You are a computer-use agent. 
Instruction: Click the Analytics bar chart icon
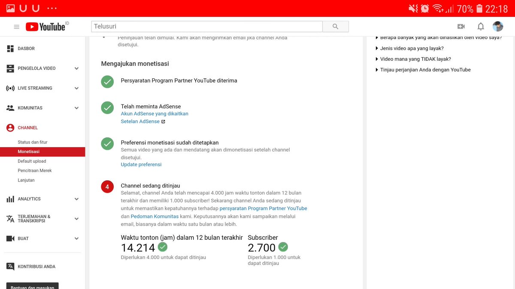tap(10, 199)
